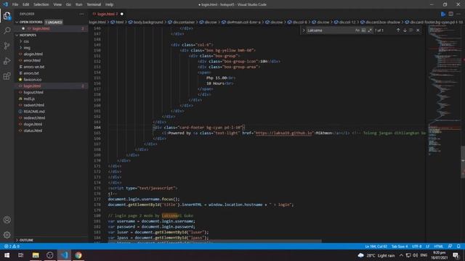Open File Explorer from the taskbar
The width and height of the screenshot is (465, 261).
[36, 255]
